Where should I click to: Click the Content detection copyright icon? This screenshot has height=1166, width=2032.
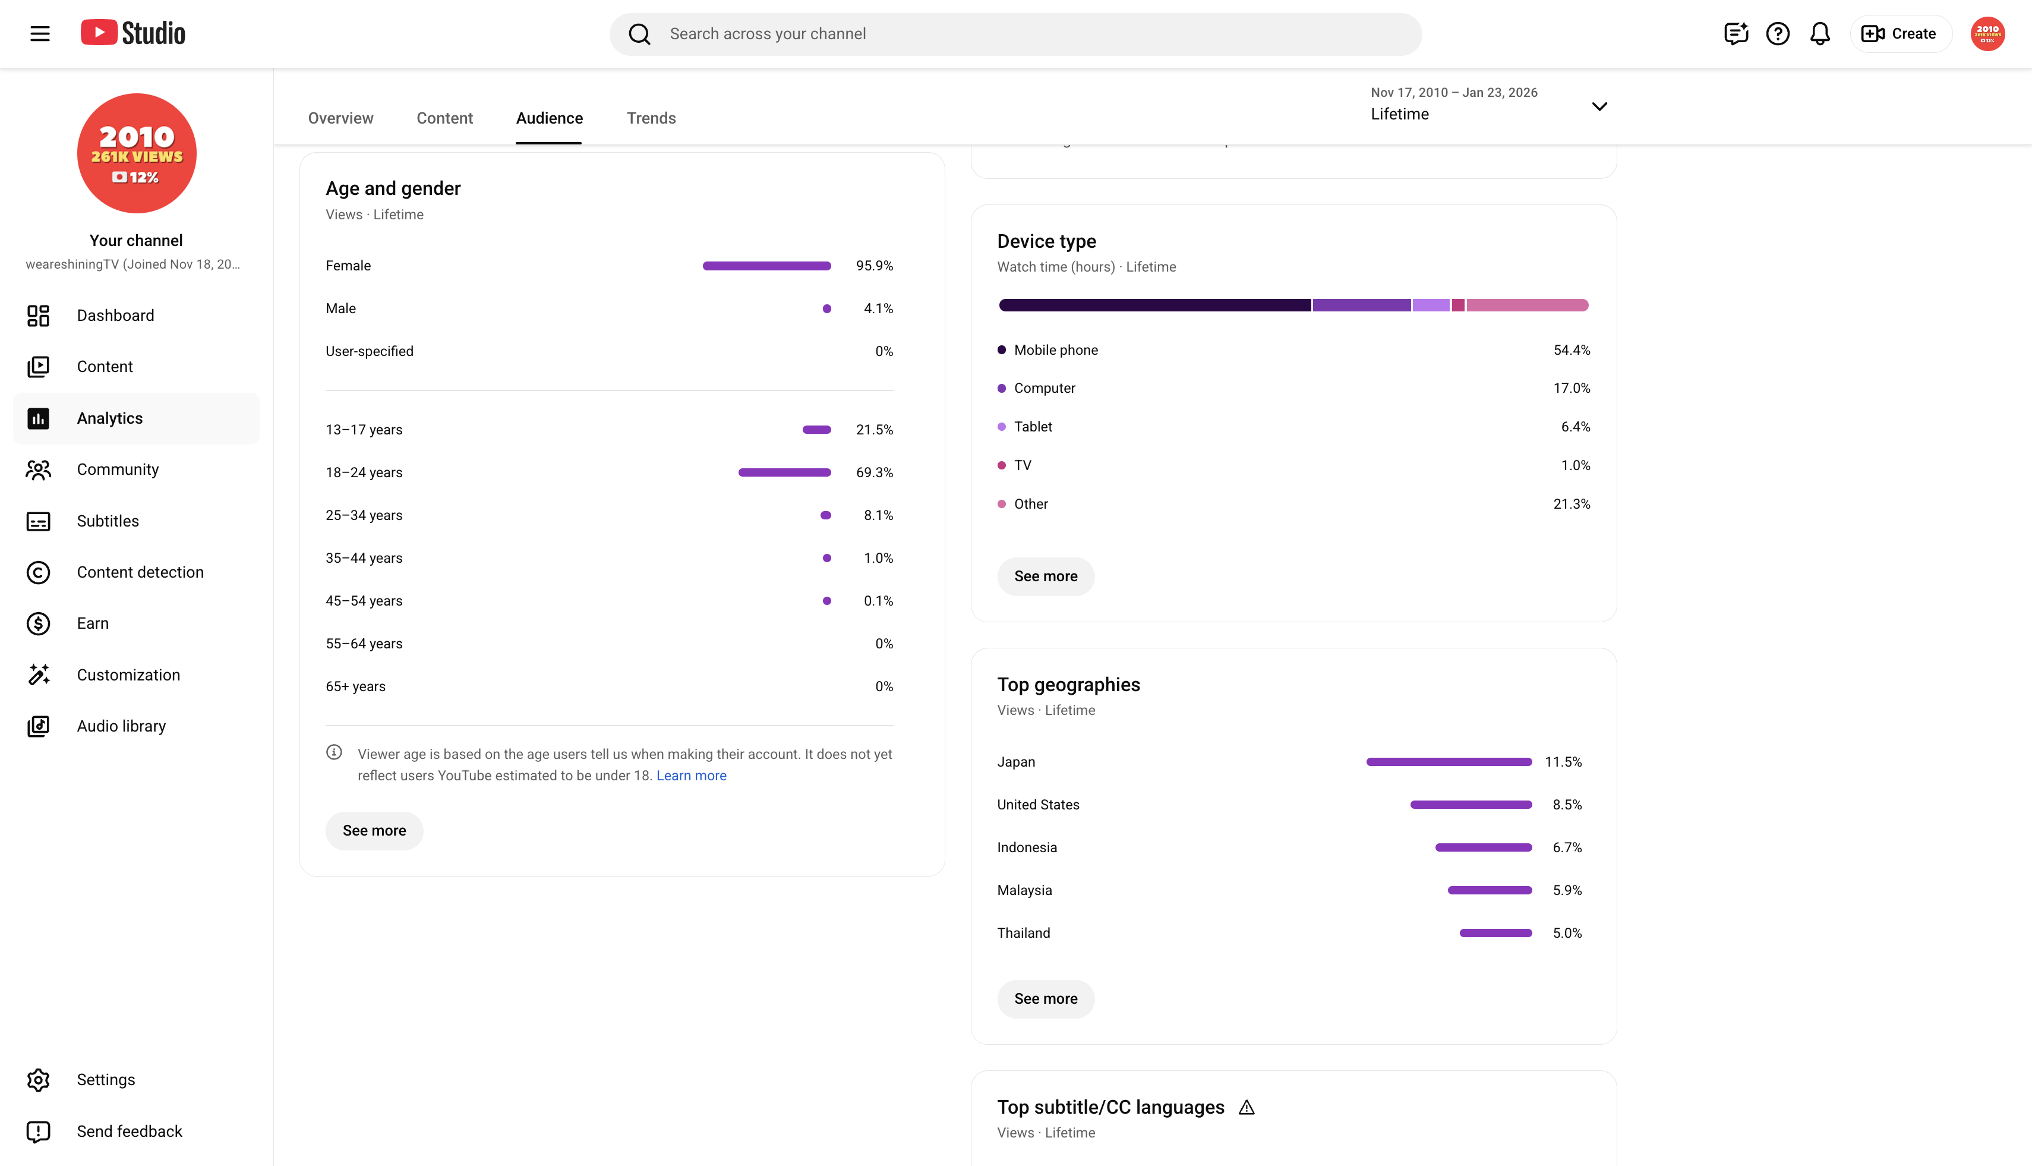point(39,572)
